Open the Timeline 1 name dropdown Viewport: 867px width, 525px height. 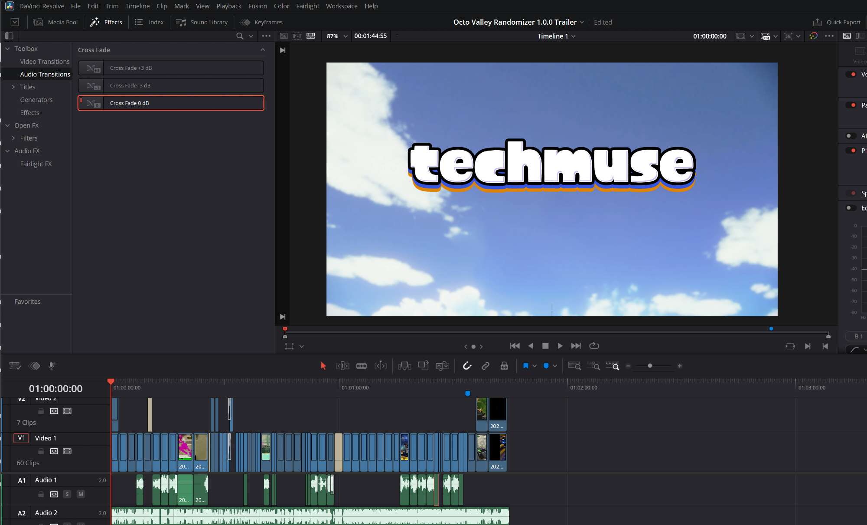point(574,36)
